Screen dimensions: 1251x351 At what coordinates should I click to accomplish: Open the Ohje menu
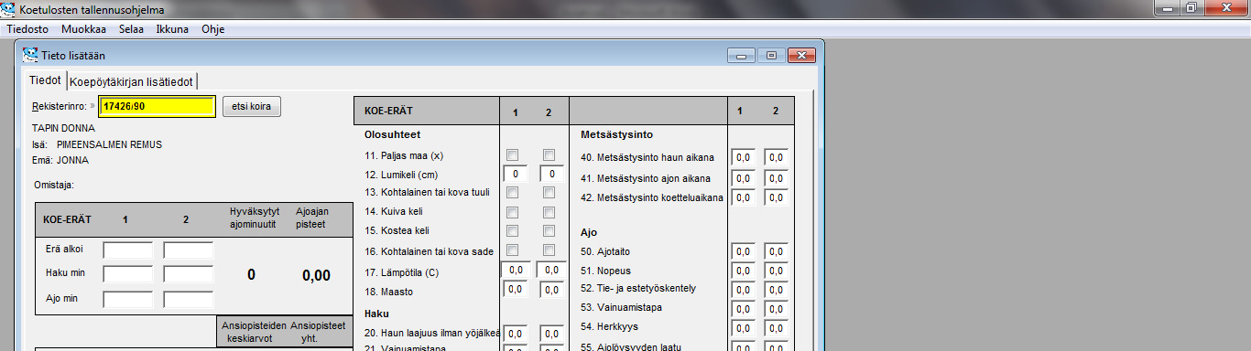[212, 29]
